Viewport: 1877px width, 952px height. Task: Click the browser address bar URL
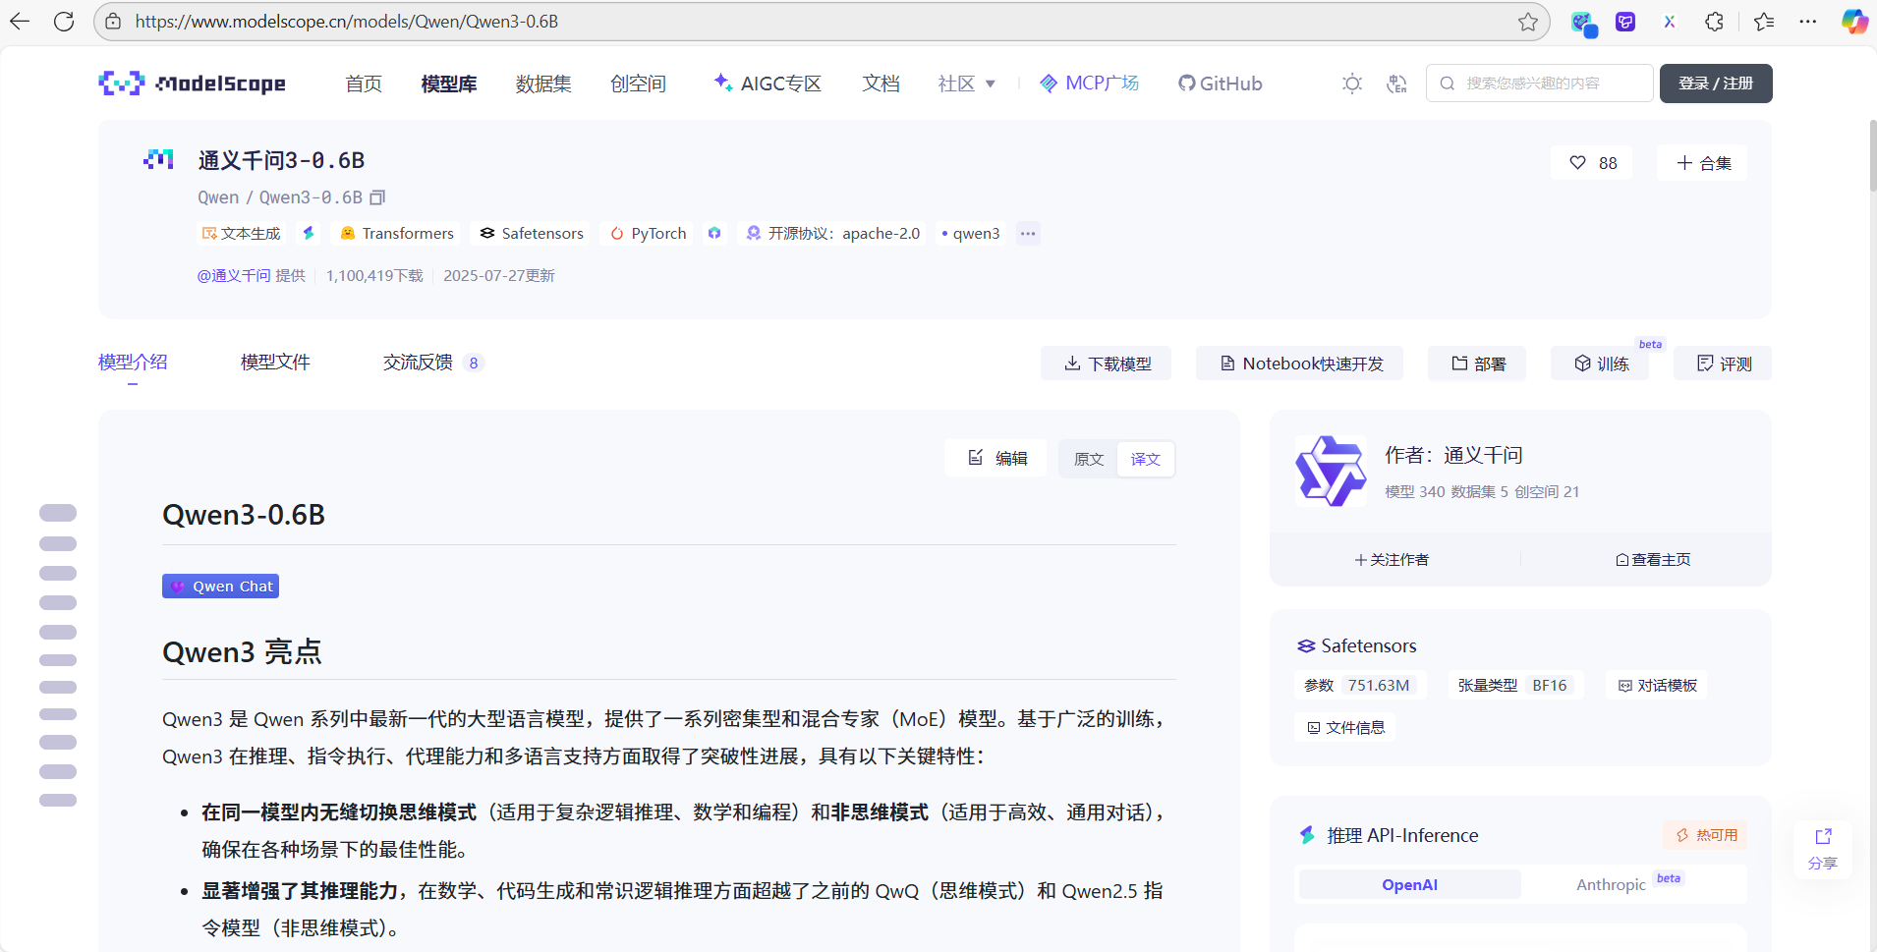point(347,22)
